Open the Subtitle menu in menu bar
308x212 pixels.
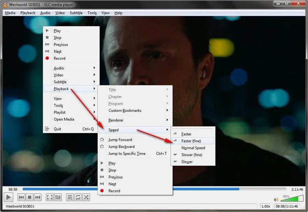[x=76, y=13]
